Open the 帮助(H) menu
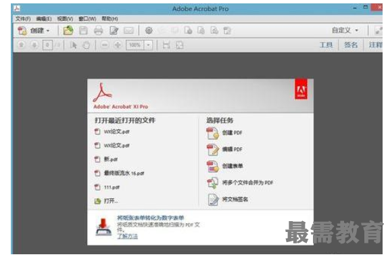The height and width of the screenshot is (259, 388). [110, 19]
